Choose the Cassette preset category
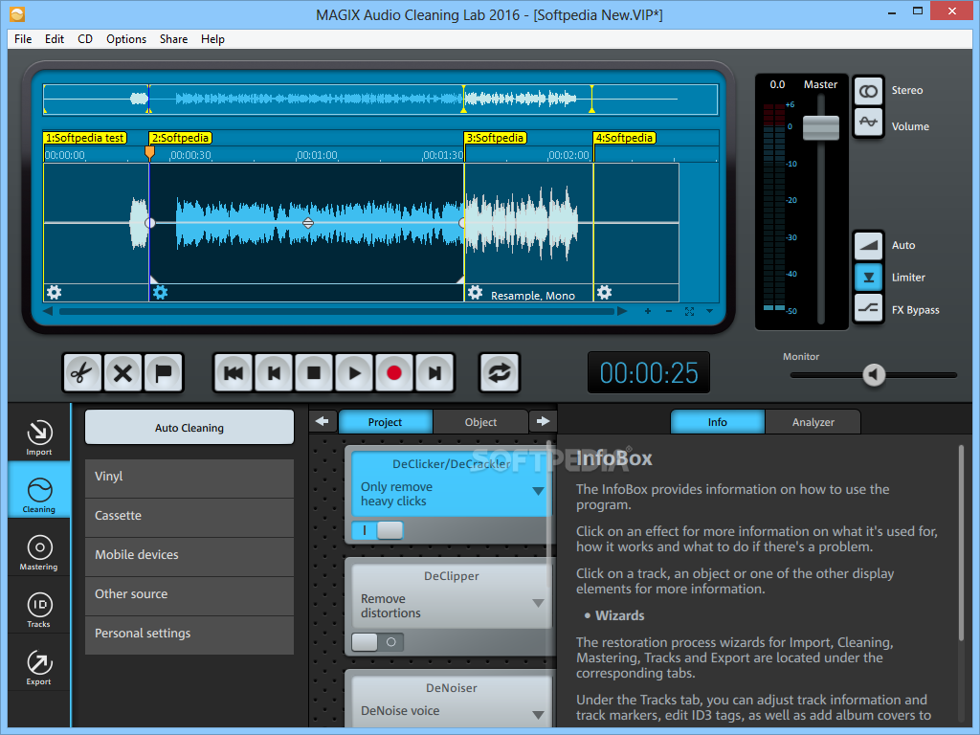 pyautogui.click(x=189, y=518)
